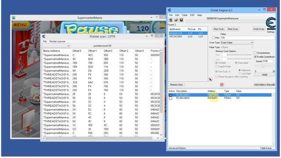Select pointer row with offsets C, 42C, 550

point(101,55)
